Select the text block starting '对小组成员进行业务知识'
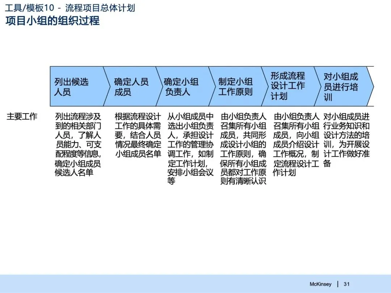Image resolution: width=391 pixels, height=293 pixels. click(x=346, y=140)
